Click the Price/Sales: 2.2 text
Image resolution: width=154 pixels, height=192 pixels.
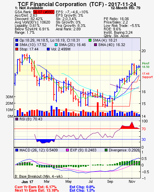pyautogui.click(x=116, y=22)
